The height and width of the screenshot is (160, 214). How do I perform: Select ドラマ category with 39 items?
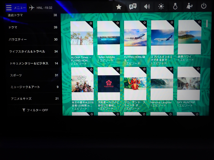(33, 27)
